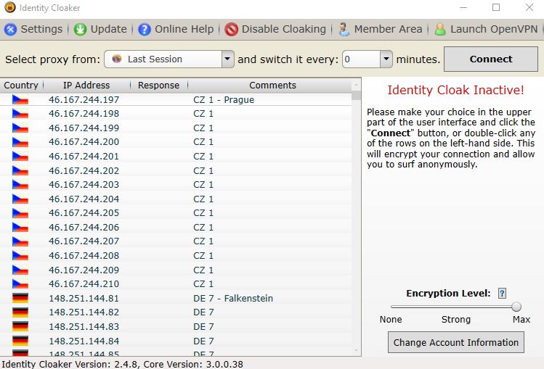Click the Online Help question mark icon
The height and width of the screenshot is (369, 544).
coord(145,30)
